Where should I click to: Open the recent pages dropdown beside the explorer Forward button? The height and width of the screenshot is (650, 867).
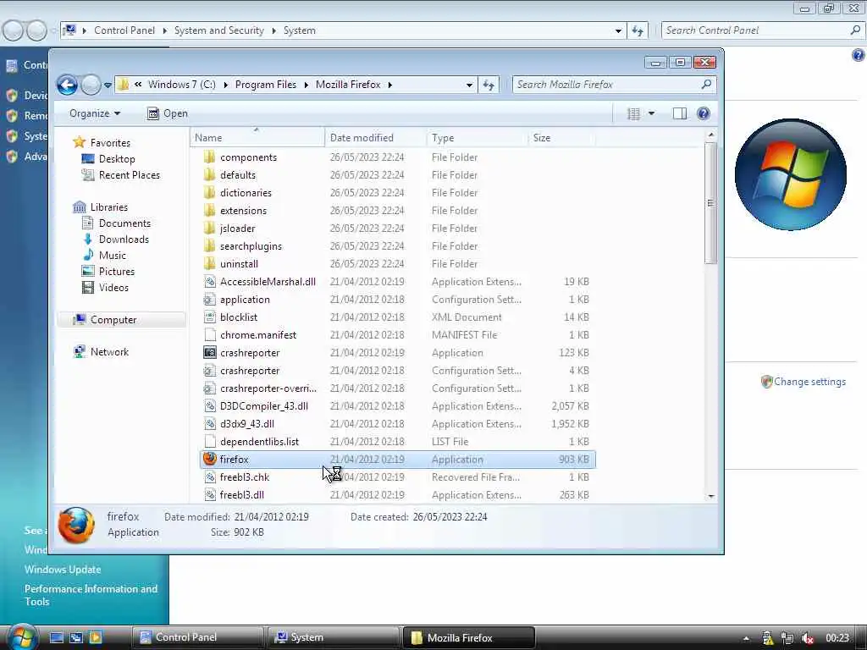click(x=108, y=85)
